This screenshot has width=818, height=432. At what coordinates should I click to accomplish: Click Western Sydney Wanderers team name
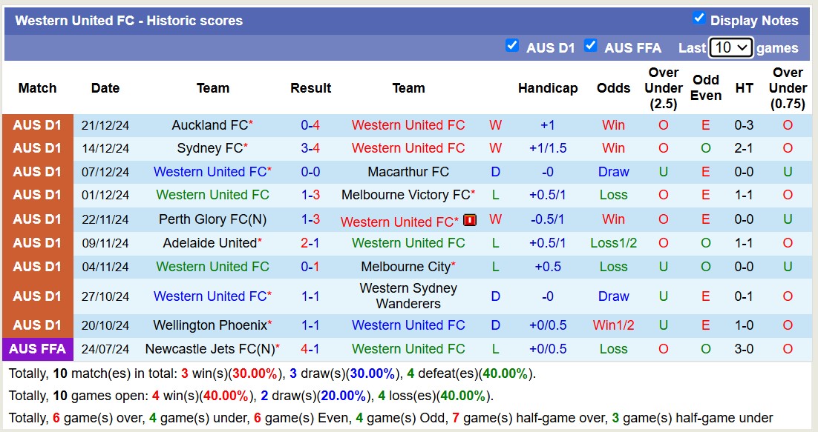408,296
